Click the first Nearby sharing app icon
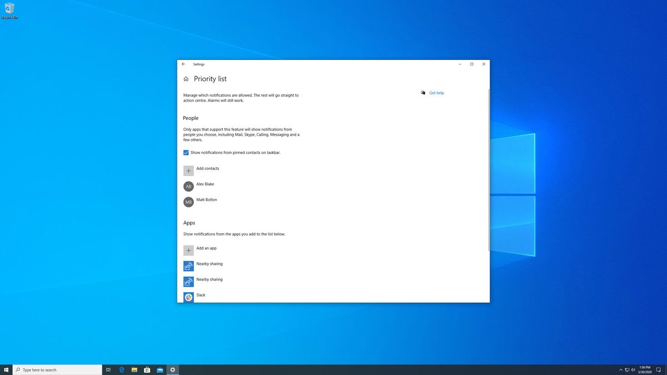Viewport: 667px width, 375px height. pos(188,266)
